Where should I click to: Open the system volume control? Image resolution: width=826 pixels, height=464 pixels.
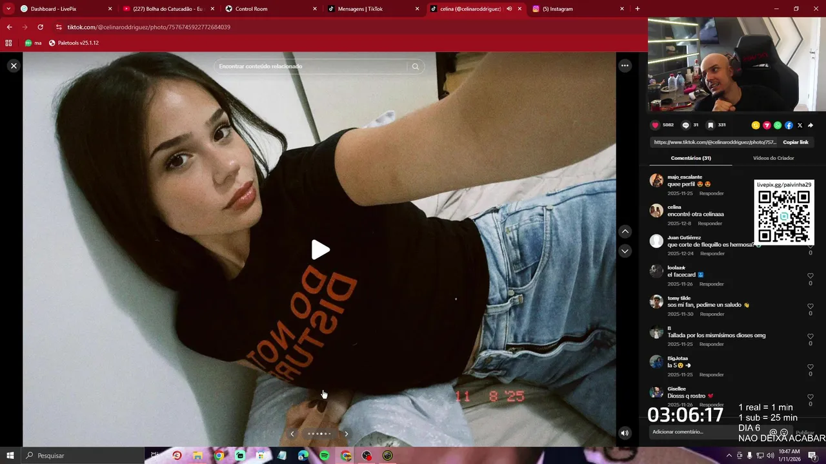coord(771,456)
